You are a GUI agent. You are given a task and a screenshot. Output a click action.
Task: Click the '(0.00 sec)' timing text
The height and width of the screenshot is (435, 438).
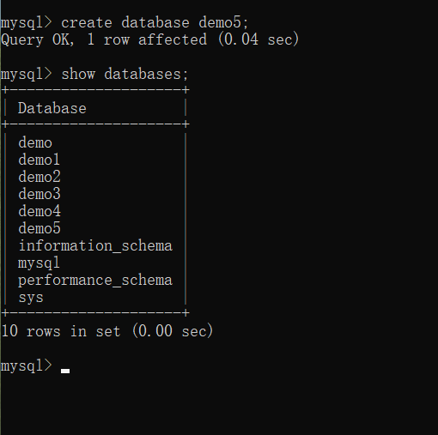tap(173, 331)
